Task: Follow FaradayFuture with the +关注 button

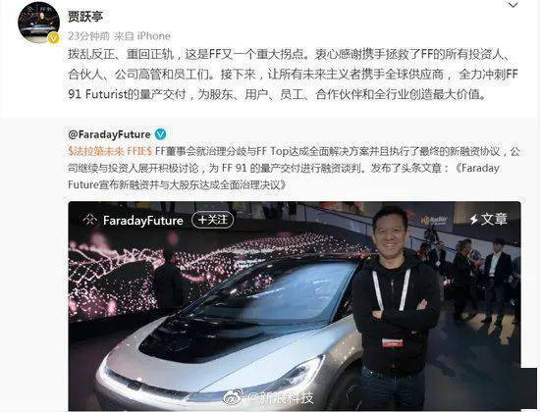Action: pyautogui.click(x=212, y=220)
